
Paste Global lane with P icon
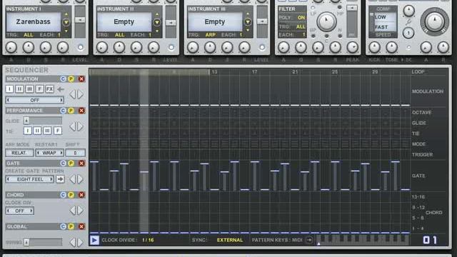71,226
